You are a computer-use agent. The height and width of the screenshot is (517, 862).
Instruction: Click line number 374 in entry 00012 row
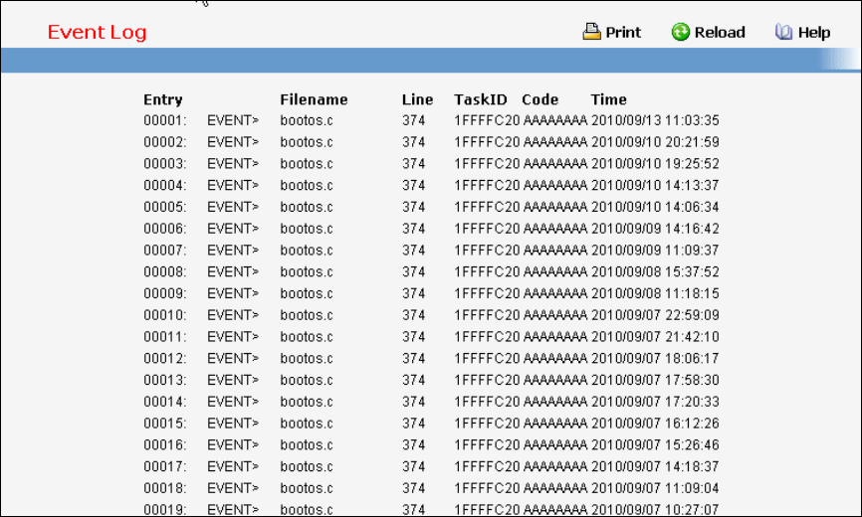[413, 358]
